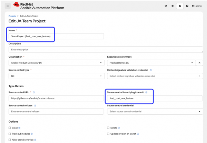Image resolution: width=207 pixels, height=143 pixels.
Task: Show help for Content signature validation credential
Action: [151, 70]
